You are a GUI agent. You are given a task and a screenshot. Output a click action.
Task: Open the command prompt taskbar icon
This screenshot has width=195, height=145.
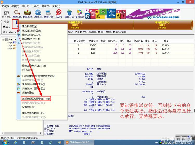(33, 142)
